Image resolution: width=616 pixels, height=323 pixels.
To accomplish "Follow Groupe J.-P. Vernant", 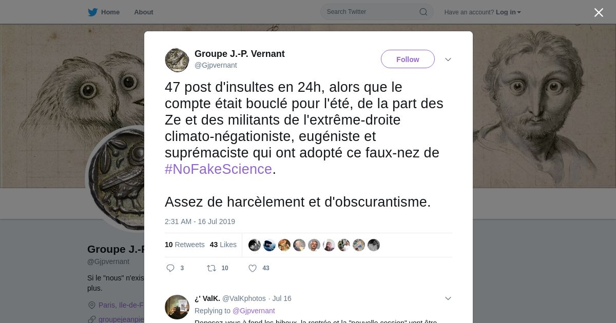I will tap(408, 59).
